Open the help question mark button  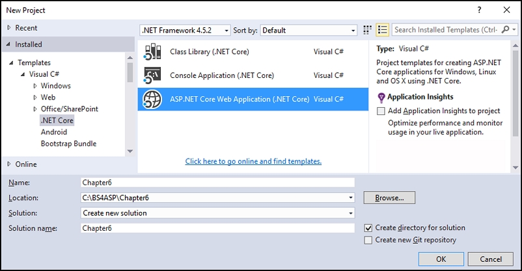pos(479,10)
